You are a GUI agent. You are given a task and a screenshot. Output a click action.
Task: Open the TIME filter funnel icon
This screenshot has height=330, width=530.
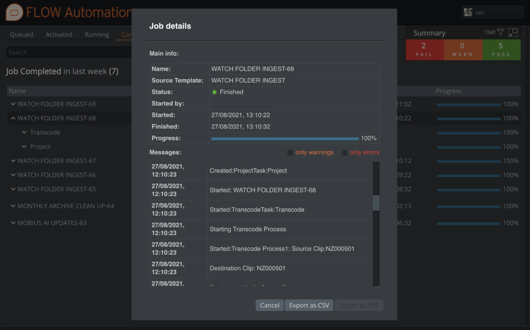pos(500,33)
